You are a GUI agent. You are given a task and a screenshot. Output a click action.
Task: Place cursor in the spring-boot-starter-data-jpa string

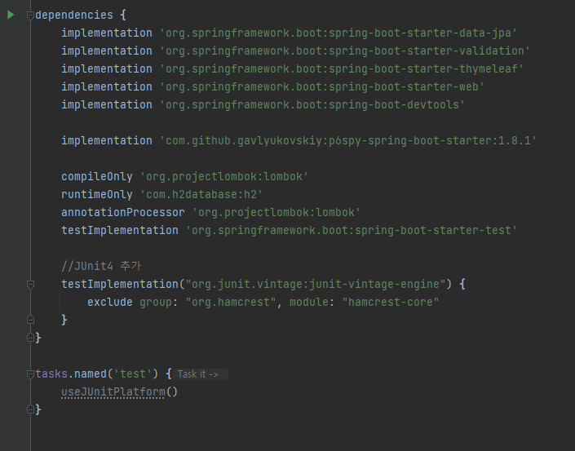click(338, 33)
